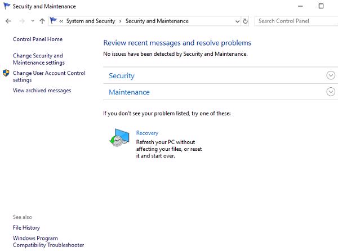Expand the Maintenance section chevron
This screenshot has width=338, height=251.
[x=331, y=92]
